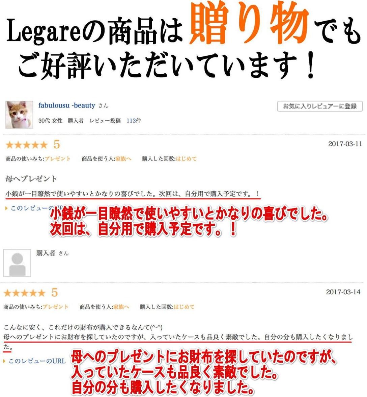Click はじめて tag in second review
This screenshot has height=397, width=367.
[184, 307]
